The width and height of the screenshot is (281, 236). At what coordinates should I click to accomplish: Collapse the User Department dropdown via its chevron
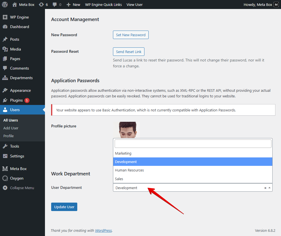click(x=269, y=187)
